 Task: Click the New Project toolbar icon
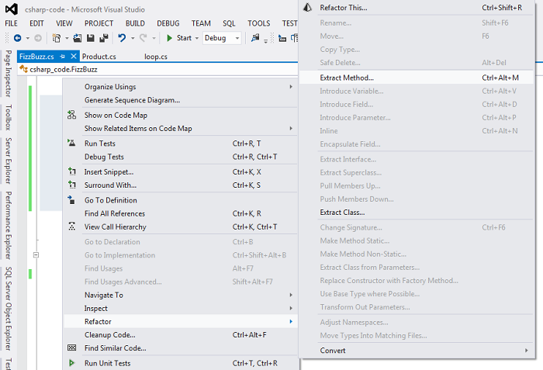(57, 38)
